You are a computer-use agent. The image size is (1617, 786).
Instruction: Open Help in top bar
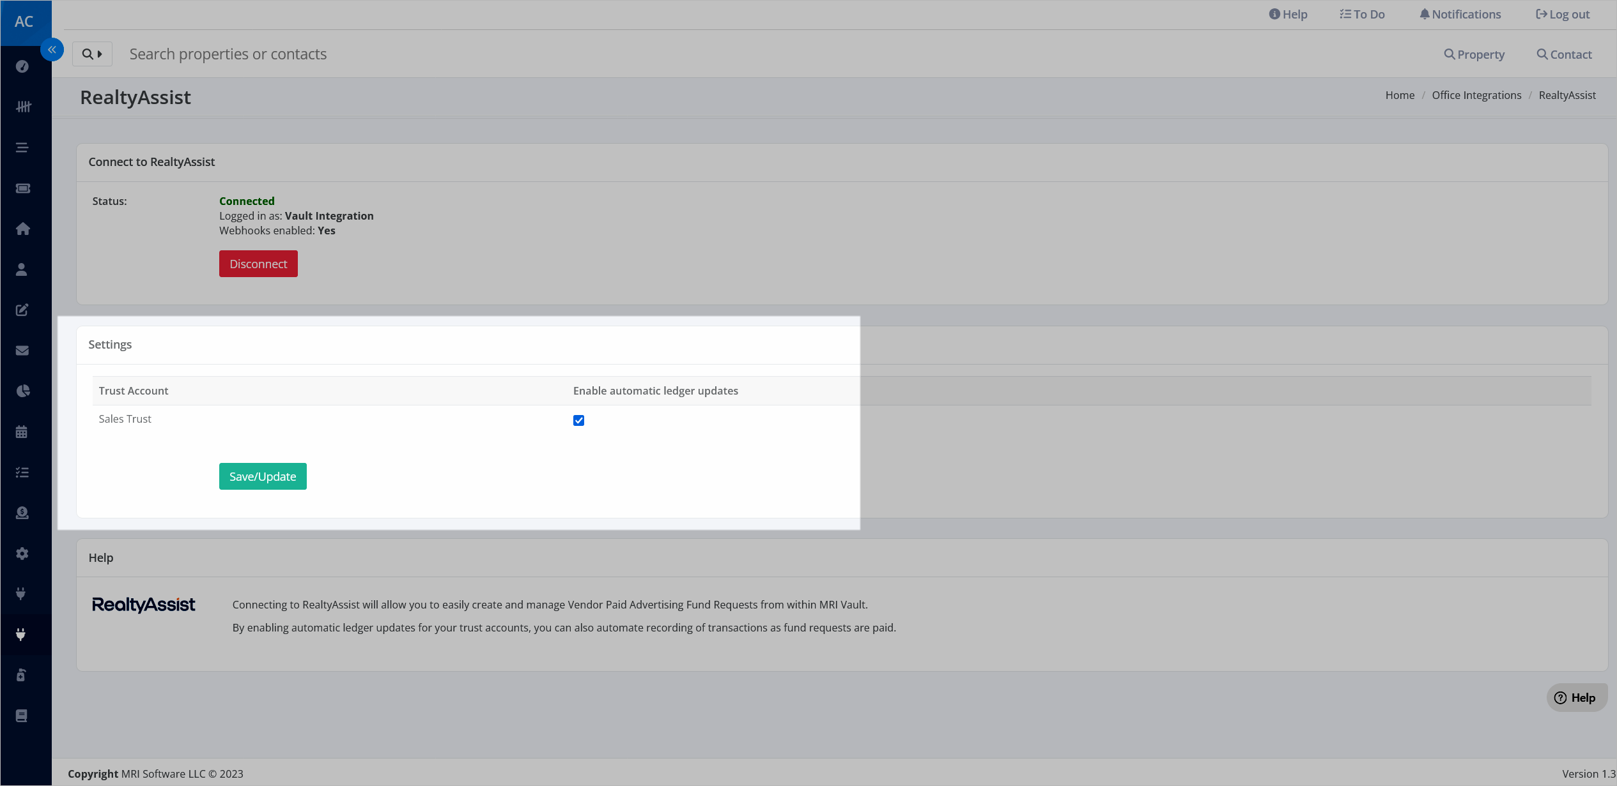(1288, 14)
